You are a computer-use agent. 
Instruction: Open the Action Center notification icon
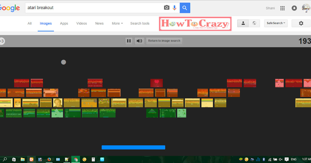pyautogui.click(x=286, y=159)
